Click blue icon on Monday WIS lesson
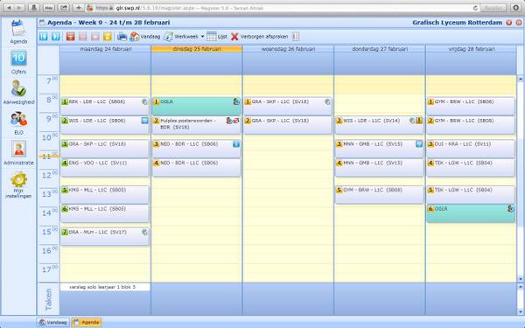Screen dimensions: 525x328 click(x=144, y=121)
